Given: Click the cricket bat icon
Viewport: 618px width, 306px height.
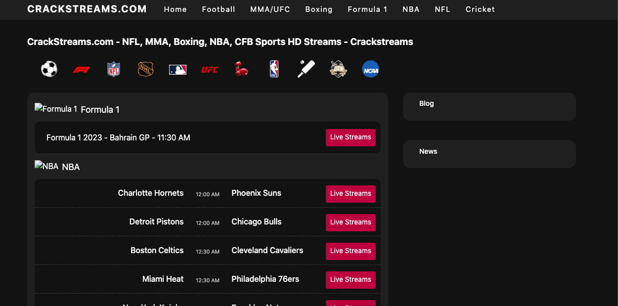Looking at the screenshot, I should coord(306,69).
